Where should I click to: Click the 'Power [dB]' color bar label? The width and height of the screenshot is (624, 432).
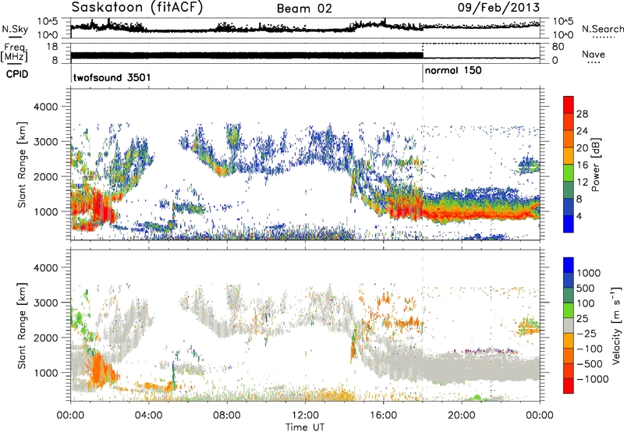(x=595, y=165)
